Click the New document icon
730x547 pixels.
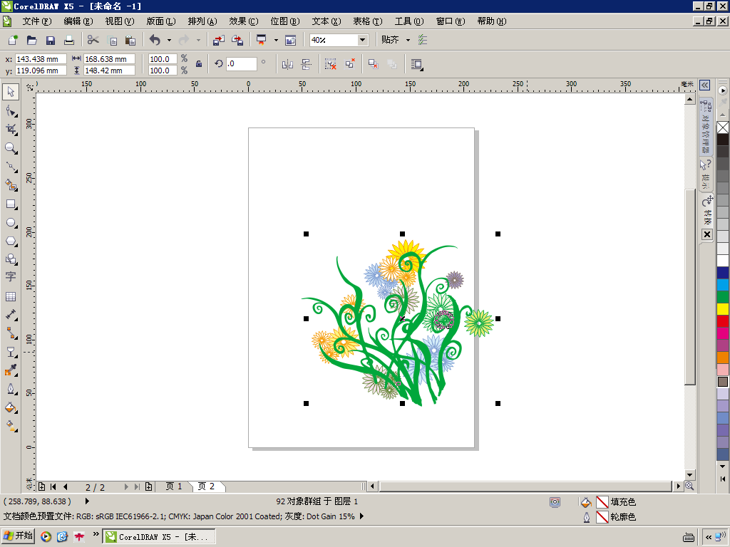(13, 40)
